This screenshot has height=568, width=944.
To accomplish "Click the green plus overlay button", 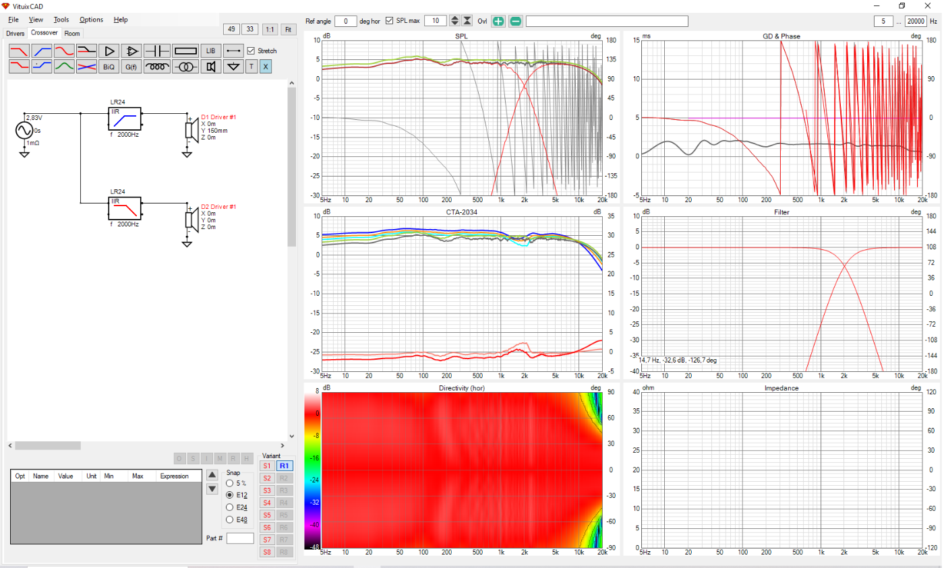I will tap(498, 21).
